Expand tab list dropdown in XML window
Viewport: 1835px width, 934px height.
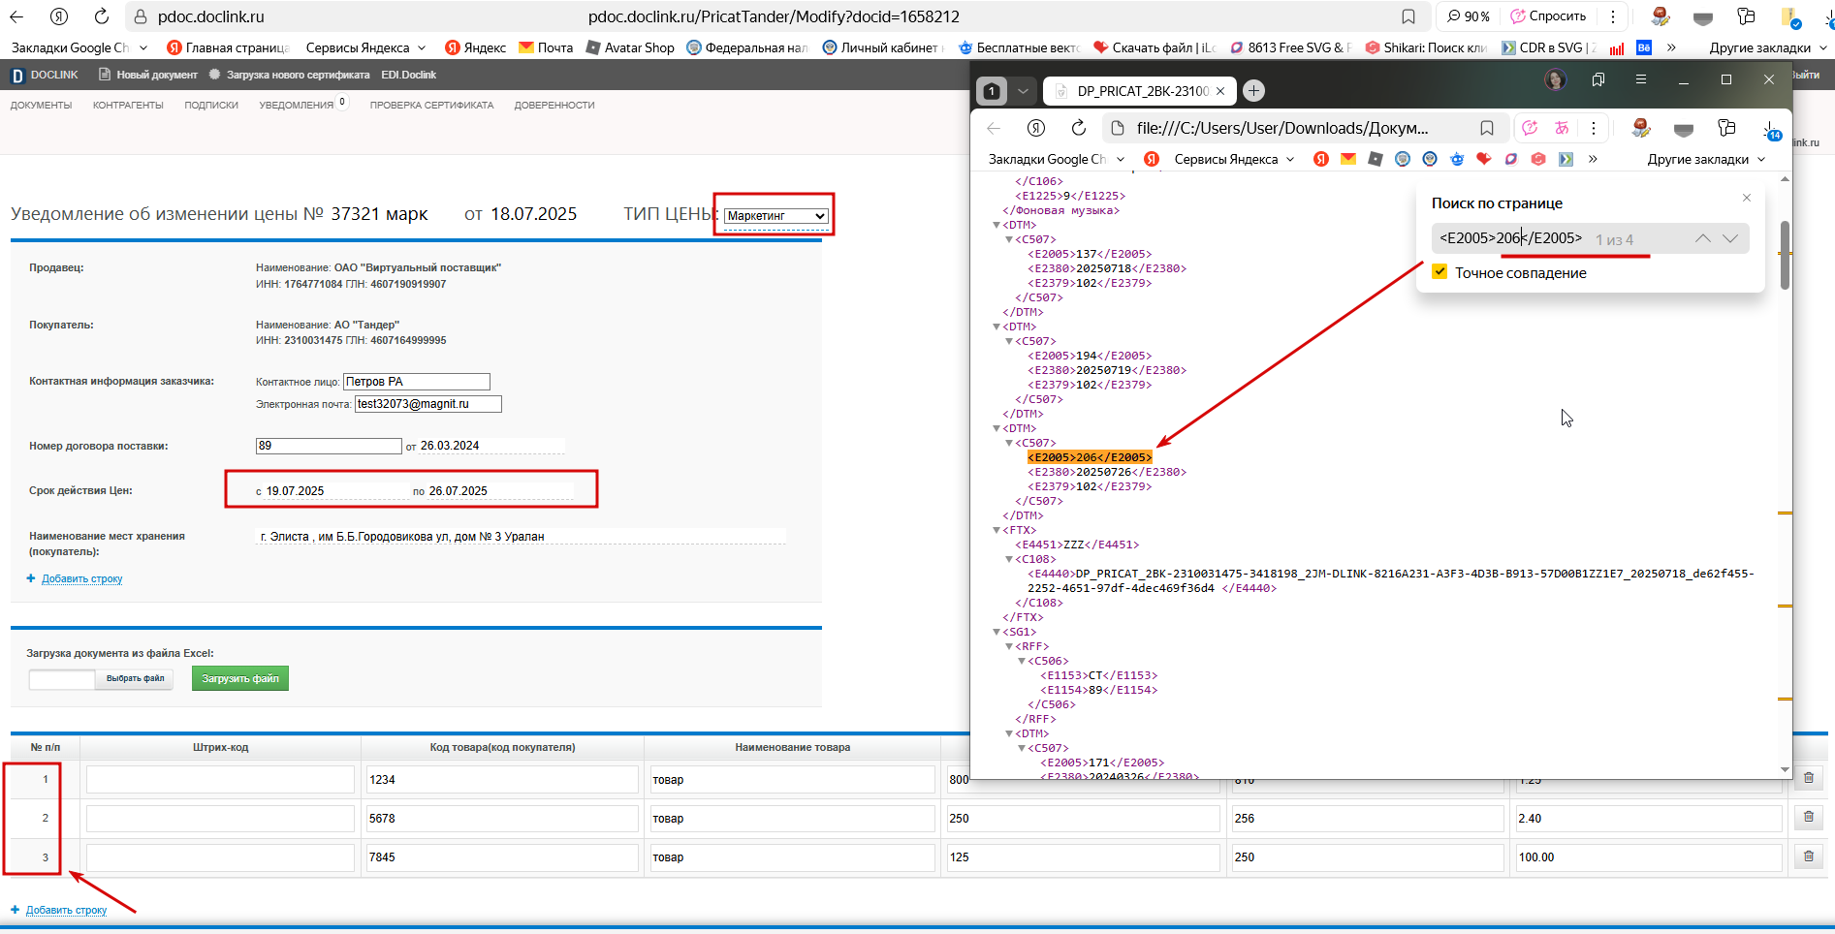tap(1023, 91)
